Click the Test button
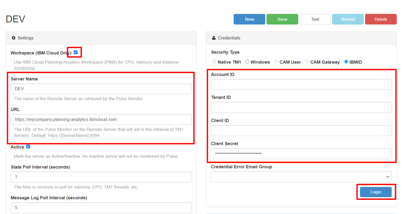The image size is (403, 214). (315, 19)
